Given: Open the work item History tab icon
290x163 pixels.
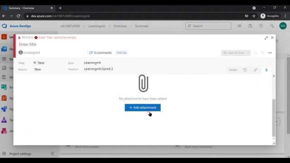Looking at the screenshot, I should click(x=245, y=70).
